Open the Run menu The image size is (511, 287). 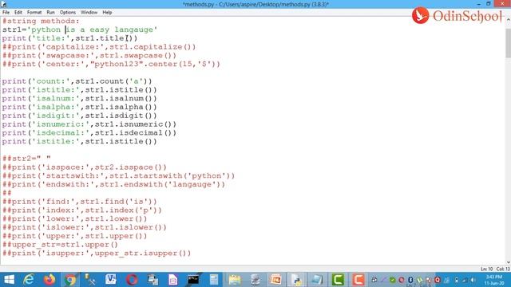pos(50,13)
